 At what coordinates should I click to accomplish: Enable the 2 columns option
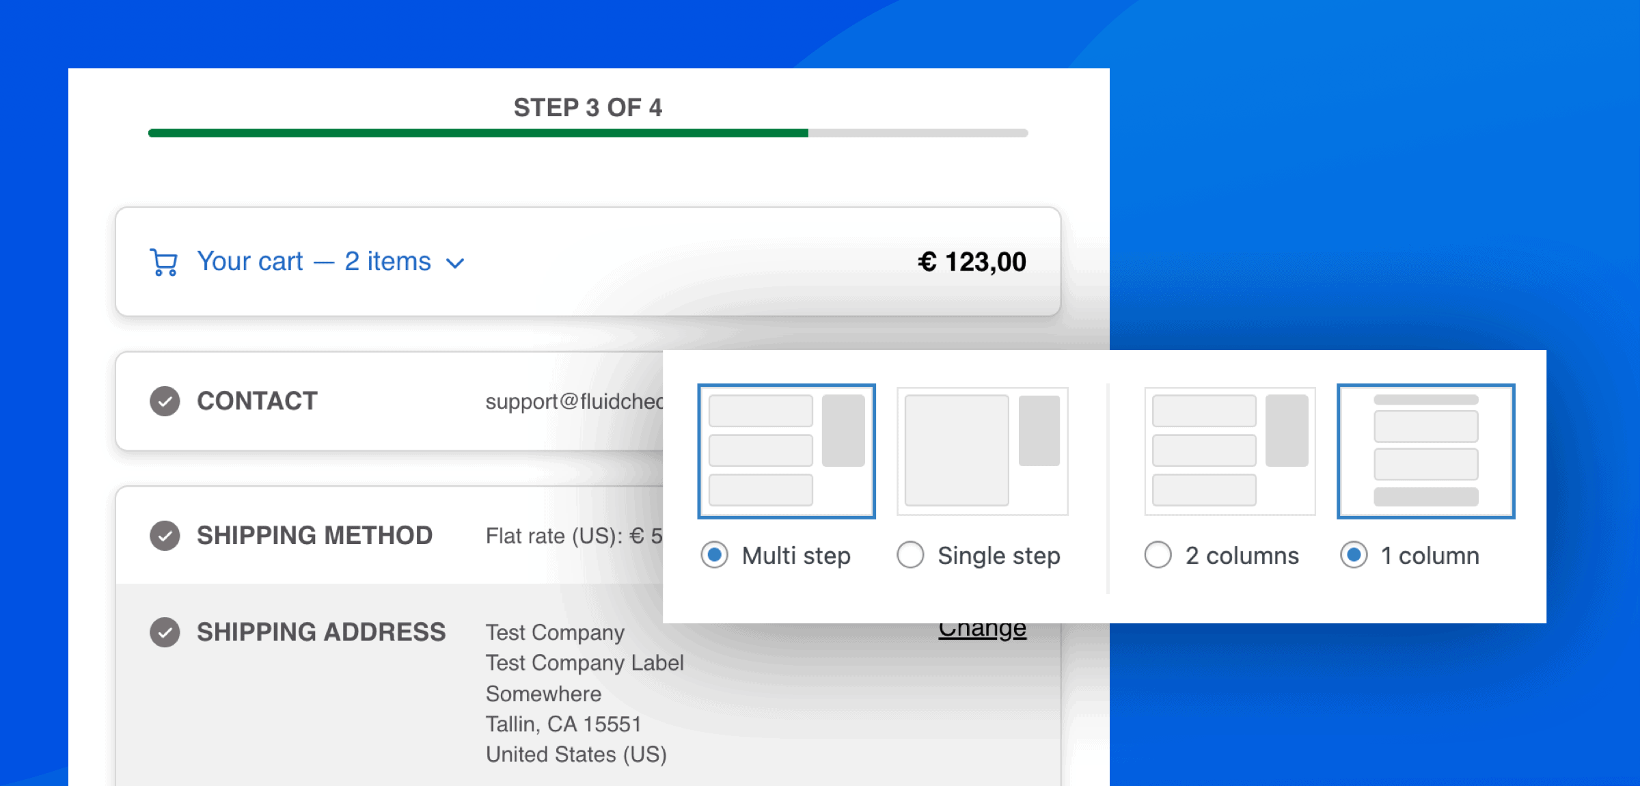coord(1158,556)
